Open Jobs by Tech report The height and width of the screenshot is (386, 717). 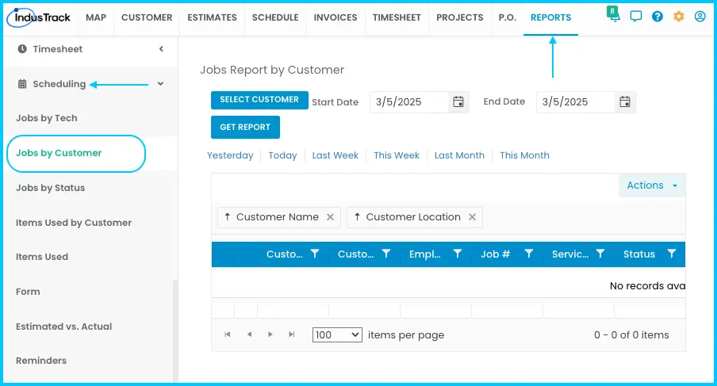[x=47, y=118]
